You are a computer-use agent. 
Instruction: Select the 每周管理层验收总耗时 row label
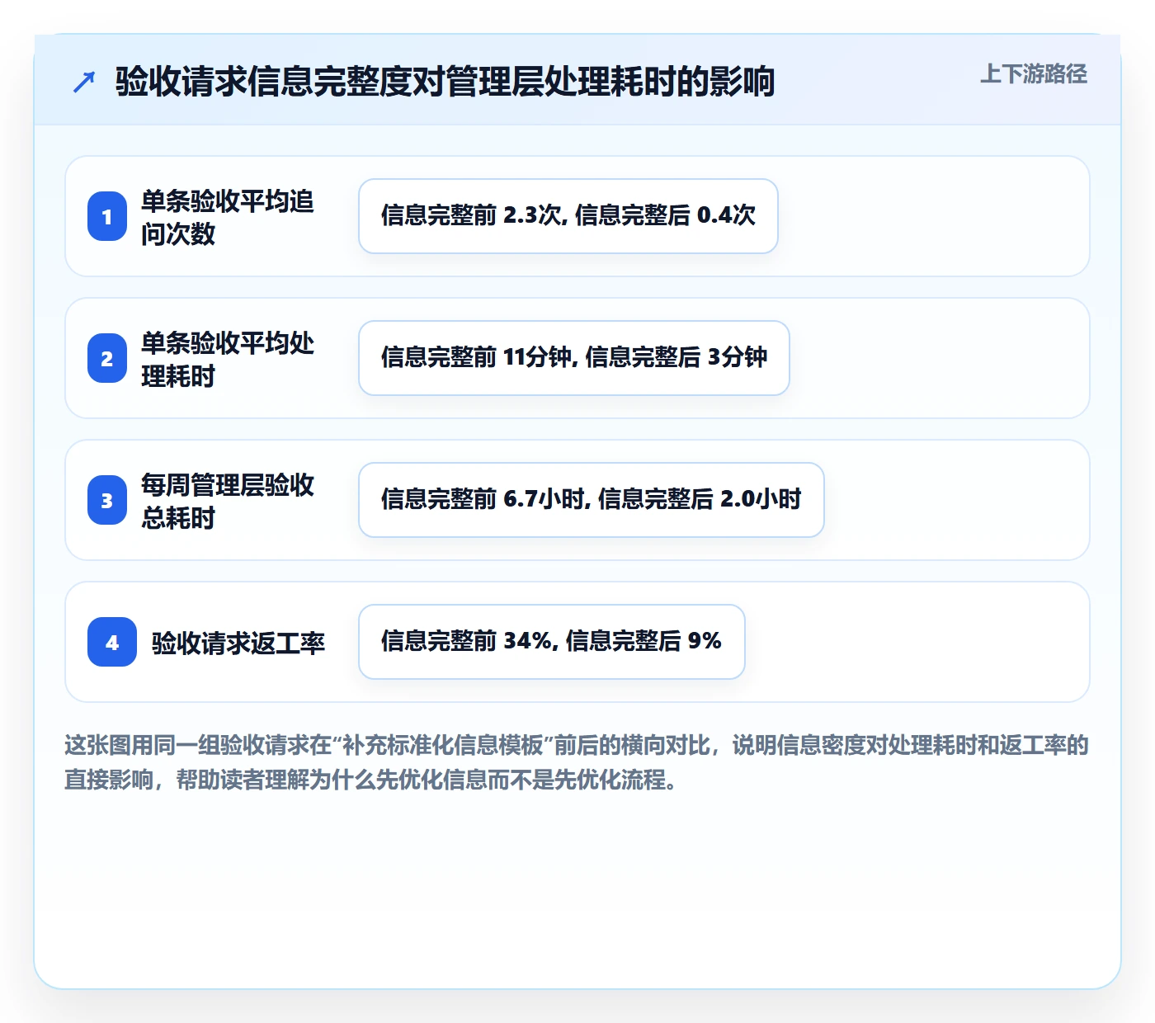click(228, 501)
